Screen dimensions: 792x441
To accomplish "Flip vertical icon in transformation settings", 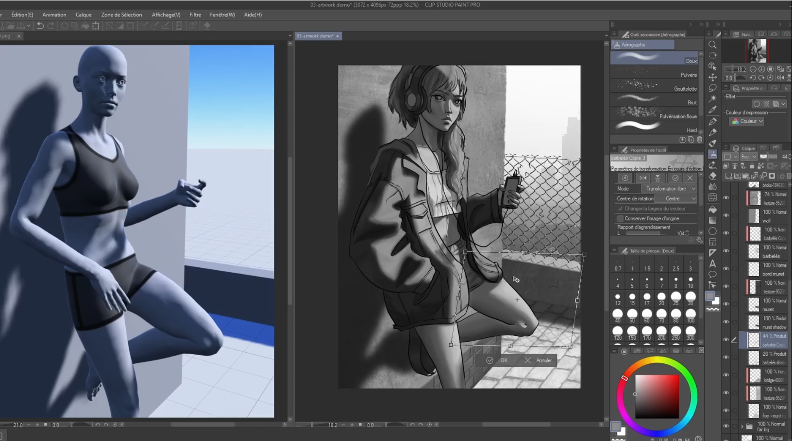I will click(x=657, y=178).
